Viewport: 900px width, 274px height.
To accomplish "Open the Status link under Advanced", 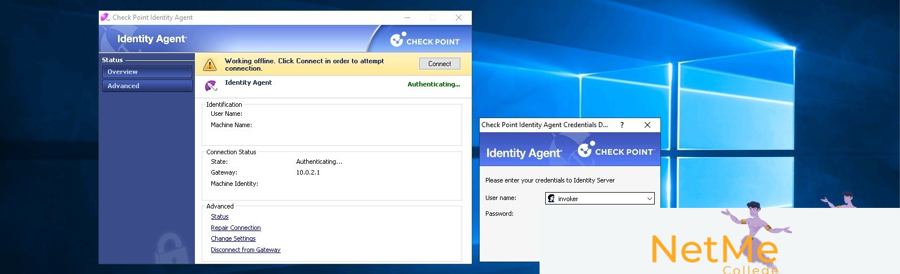I will pos(220,216).
